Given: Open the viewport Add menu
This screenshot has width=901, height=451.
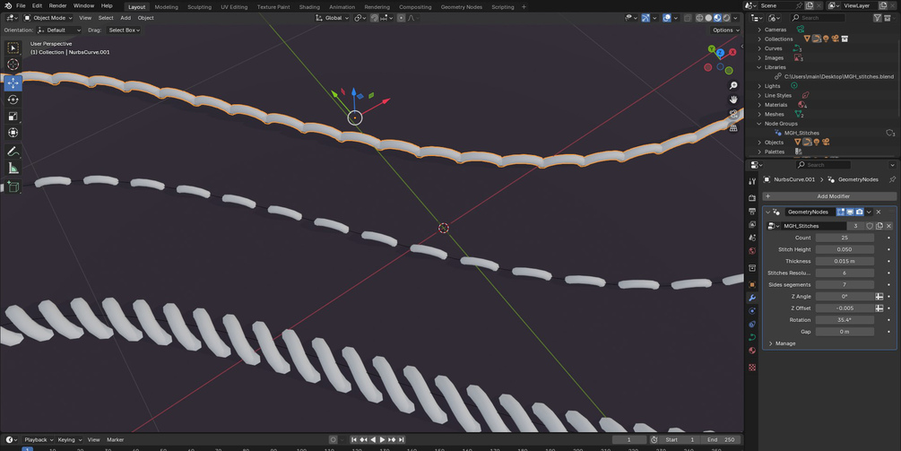Looking at the screenshot, I should click(126, 18).
